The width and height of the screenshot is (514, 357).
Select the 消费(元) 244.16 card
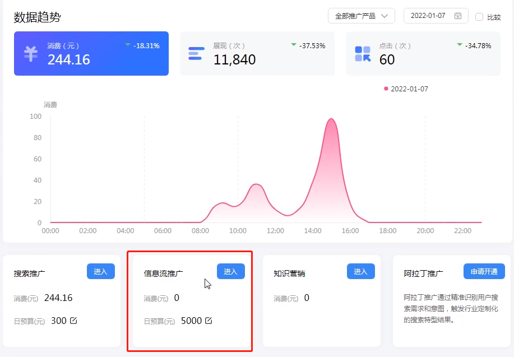tap(91, 53)
